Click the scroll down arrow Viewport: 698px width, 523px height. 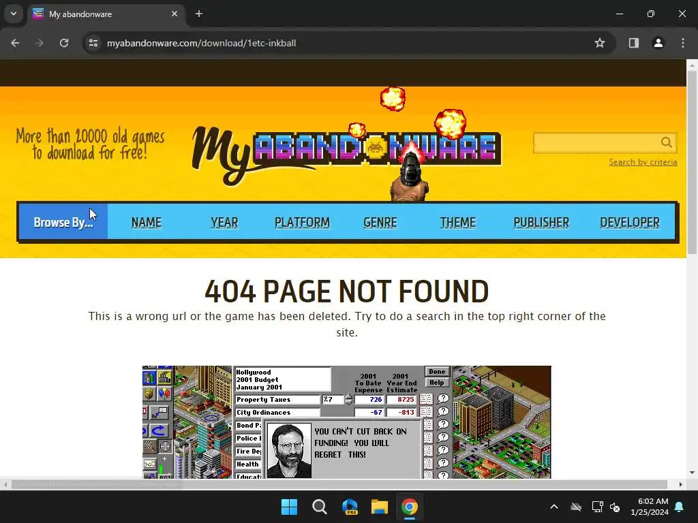coord(692,473)
